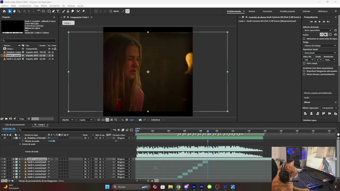Align layers to horizontal center
The width and height of the screenshot is (340, 191).
(311, 114)
